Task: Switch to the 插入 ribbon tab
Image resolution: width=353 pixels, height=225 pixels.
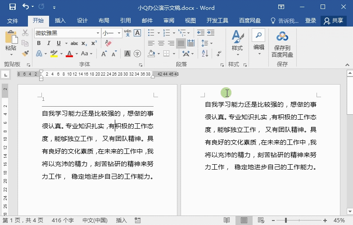Action: coord(60,21)
